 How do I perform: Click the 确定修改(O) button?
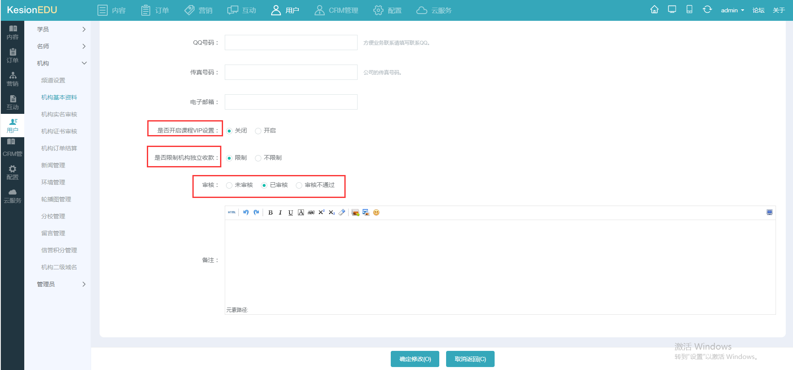415,359
